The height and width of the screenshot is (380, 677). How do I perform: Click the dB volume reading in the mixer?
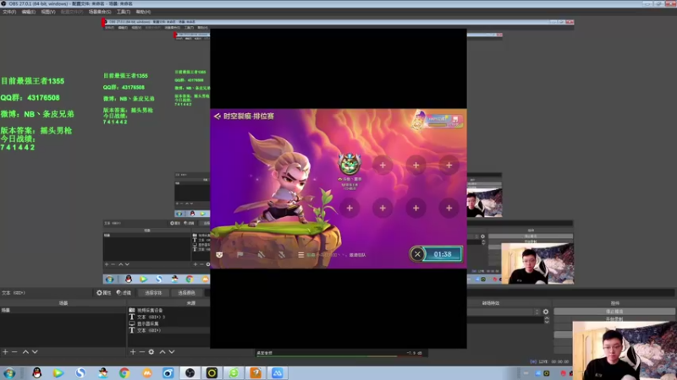coord(414,353)
